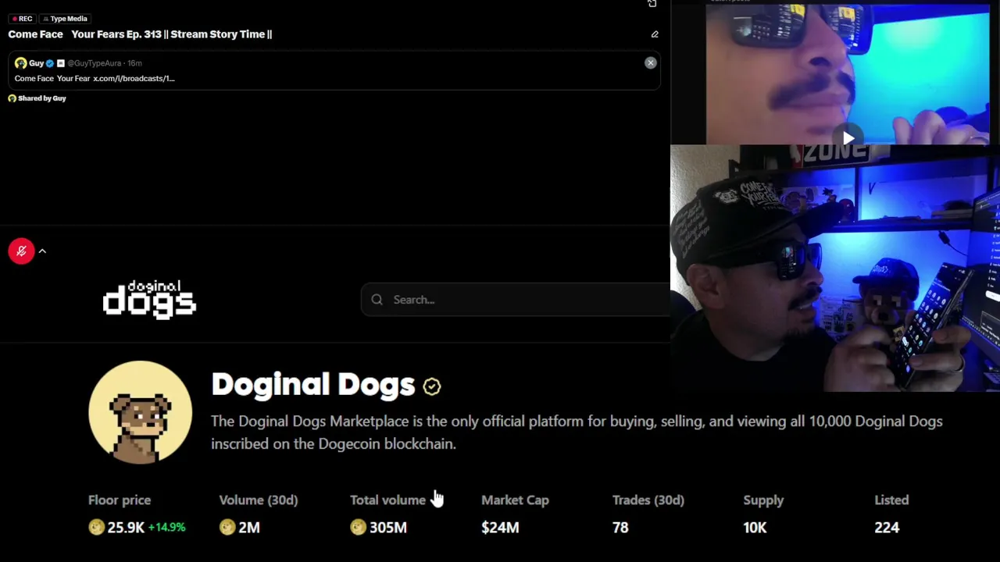
Task: Dismiss the shared post with X
Action: [x=650, y=62]
